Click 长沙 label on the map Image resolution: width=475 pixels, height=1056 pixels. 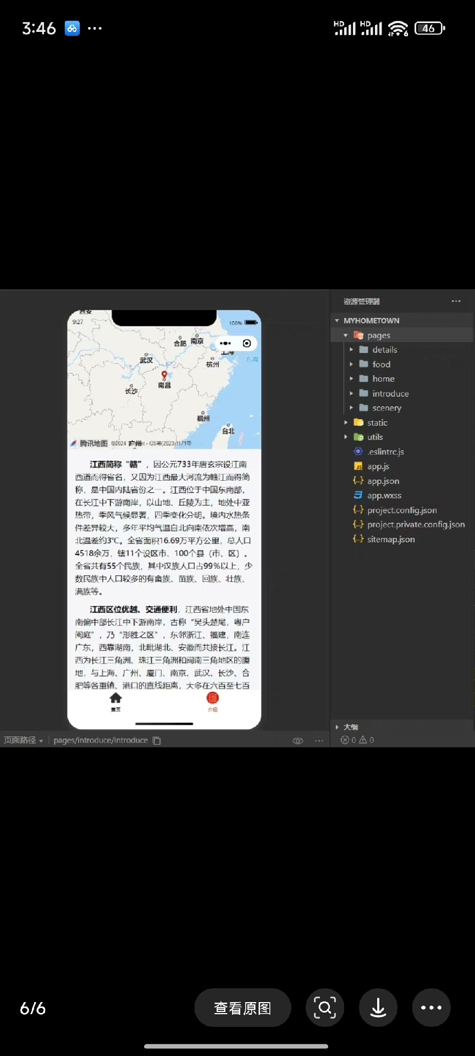point(131,391)
